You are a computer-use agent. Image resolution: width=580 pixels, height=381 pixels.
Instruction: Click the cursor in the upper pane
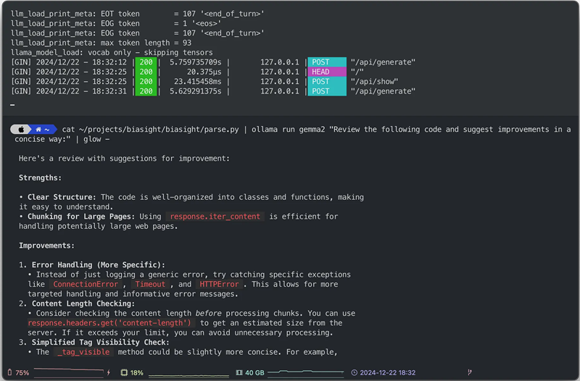tap(12, 105)
